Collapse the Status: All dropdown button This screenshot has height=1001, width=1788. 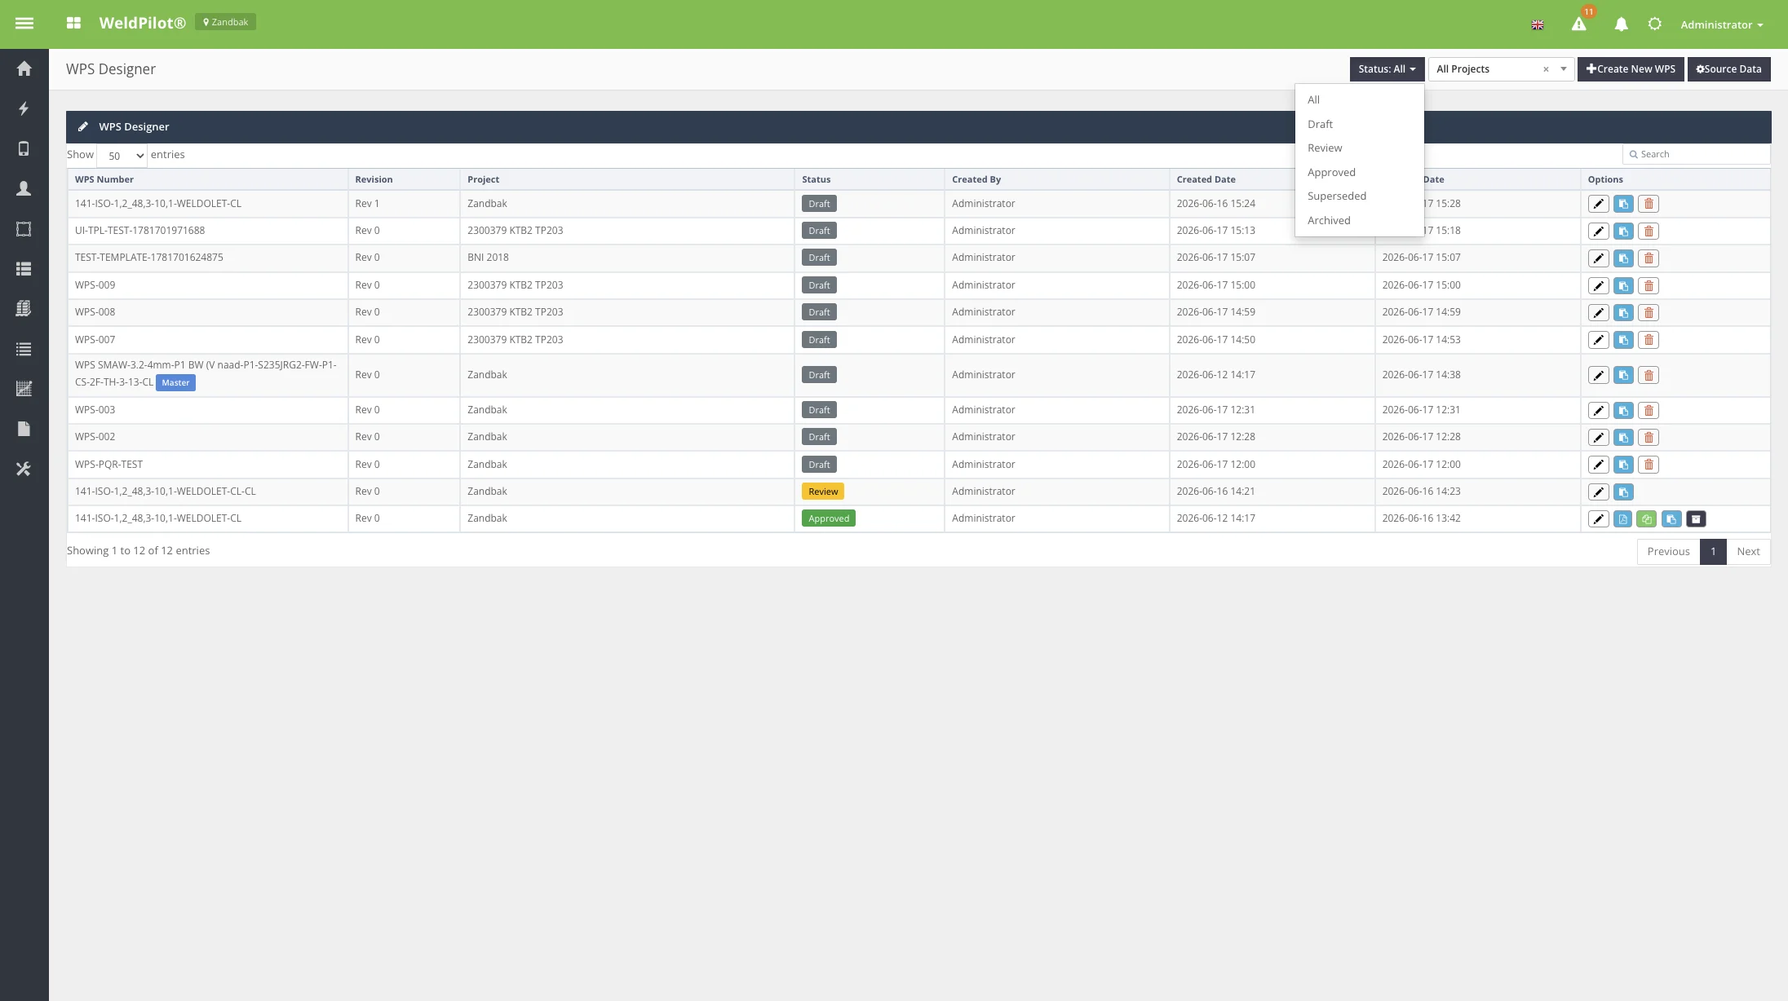1387,69
